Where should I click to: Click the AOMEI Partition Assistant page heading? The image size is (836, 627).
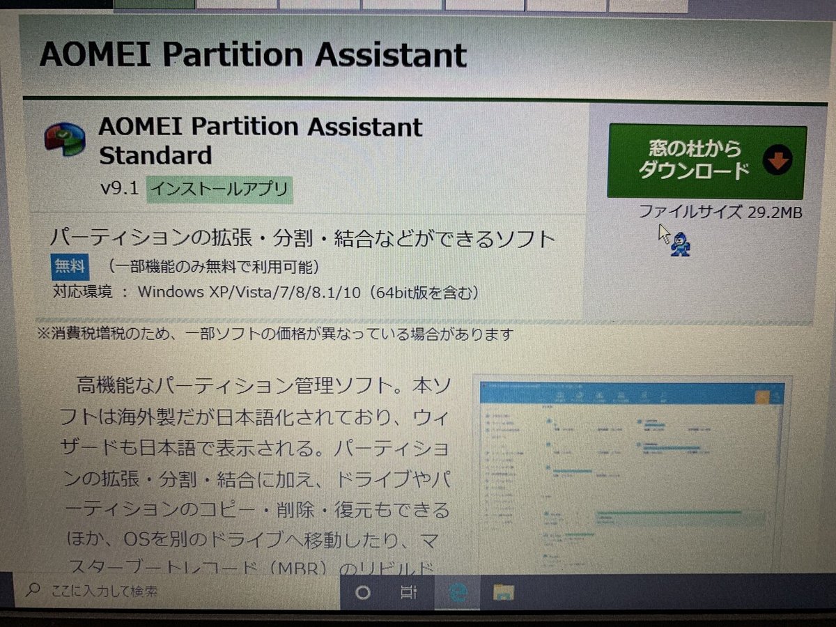pyautogui.click(x=252, y=54)
